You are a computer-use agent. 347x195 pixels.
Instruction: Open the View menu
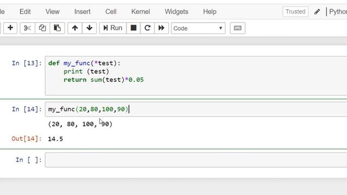53,11
